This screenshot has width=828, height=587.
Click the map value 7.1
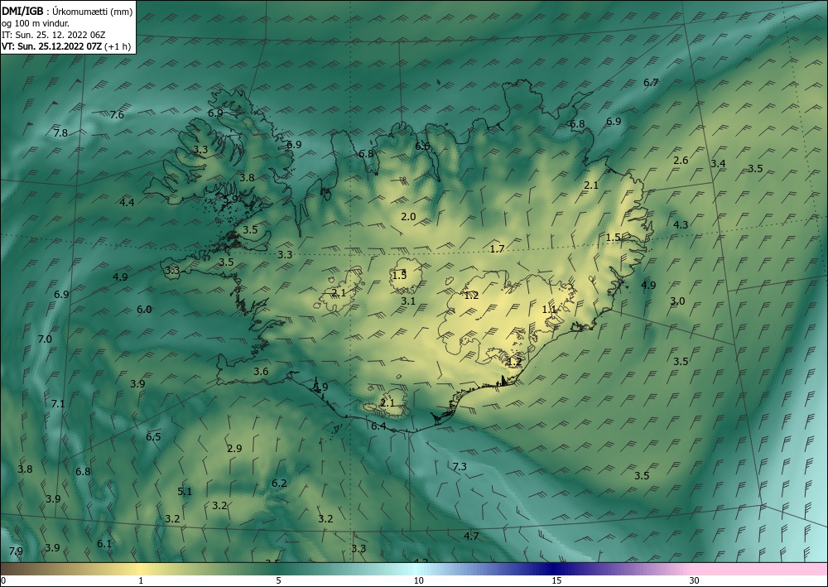click(58, 404)
